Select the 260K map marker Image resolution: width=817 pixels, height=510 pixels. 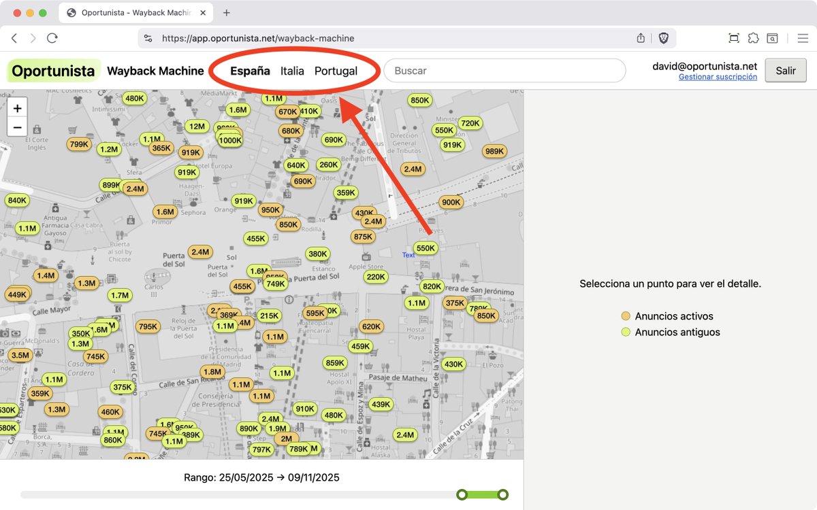click(x=328, y=165)
